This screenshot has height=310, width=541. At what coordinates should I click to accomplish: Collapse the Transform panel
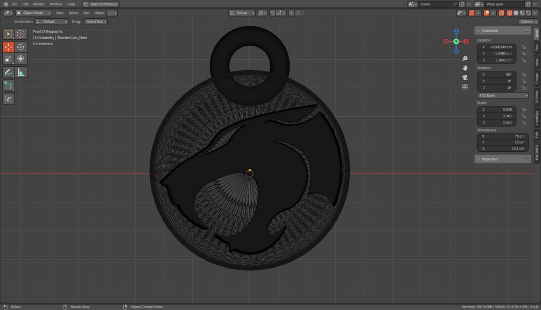502,30
